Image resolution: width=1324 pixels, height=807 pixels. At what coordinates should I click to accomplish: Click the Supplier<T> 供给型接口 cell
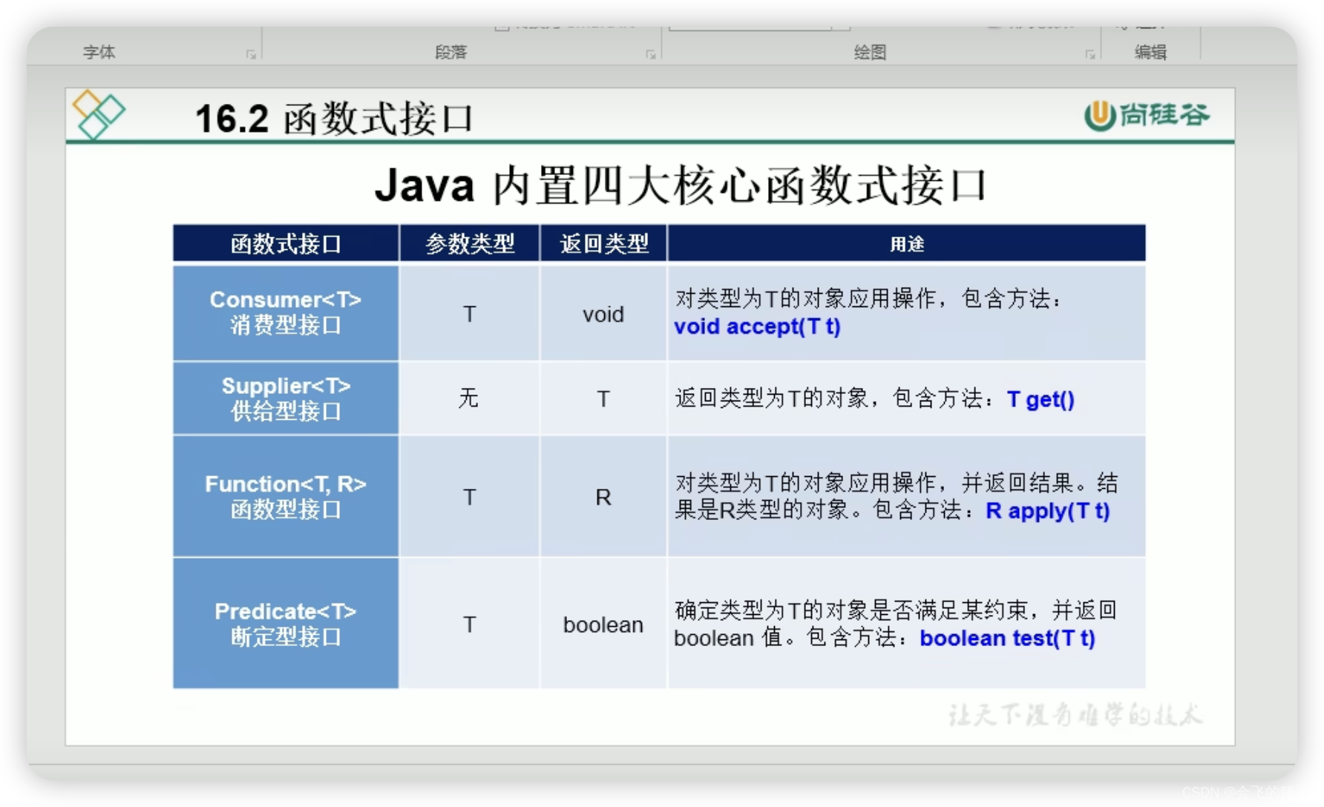pos(286,398)
